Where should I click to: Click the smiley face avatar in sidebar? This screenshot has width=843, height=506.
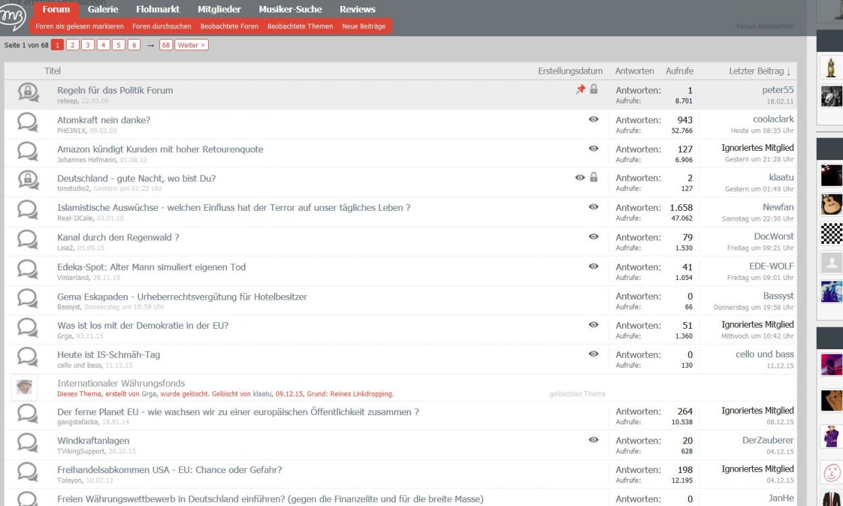pyautogui.click(x=831, y=472)
